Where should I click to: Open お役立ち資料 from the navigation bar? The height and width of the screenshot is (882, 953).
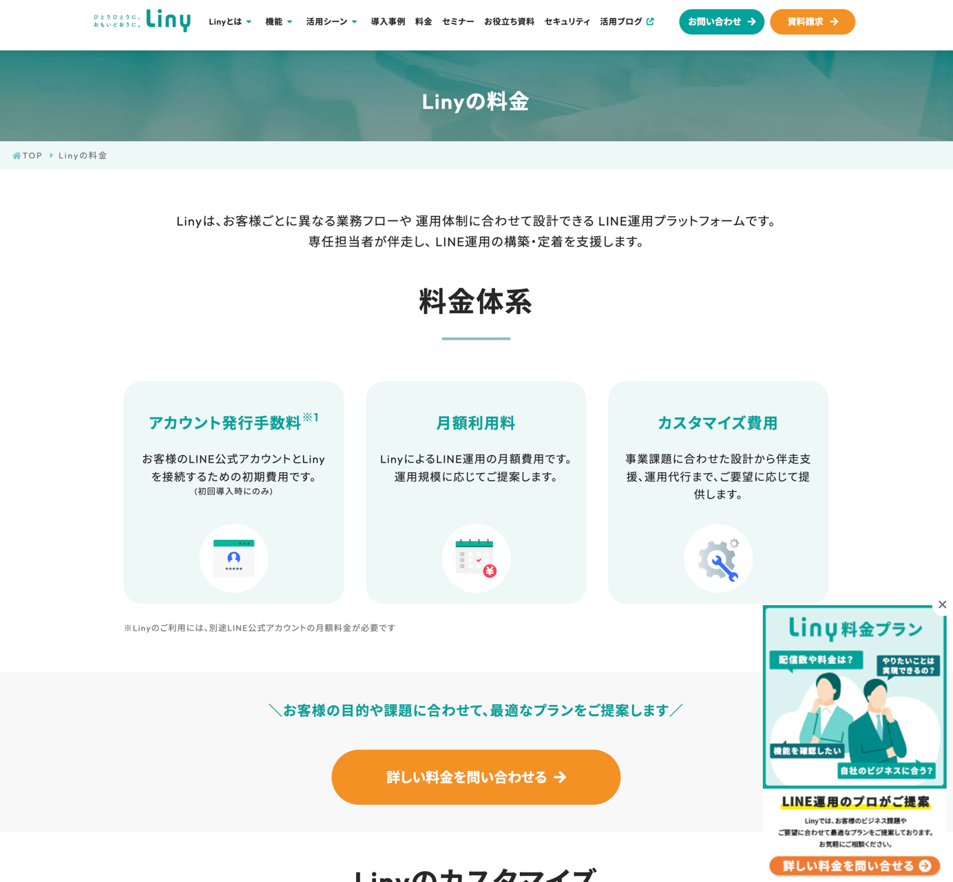point(509,22)
